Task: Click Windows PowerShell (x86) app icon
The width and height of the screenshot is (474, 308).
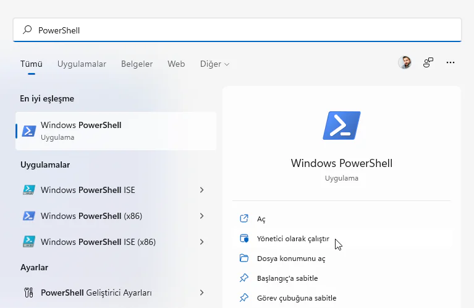Action: (28, 216)
